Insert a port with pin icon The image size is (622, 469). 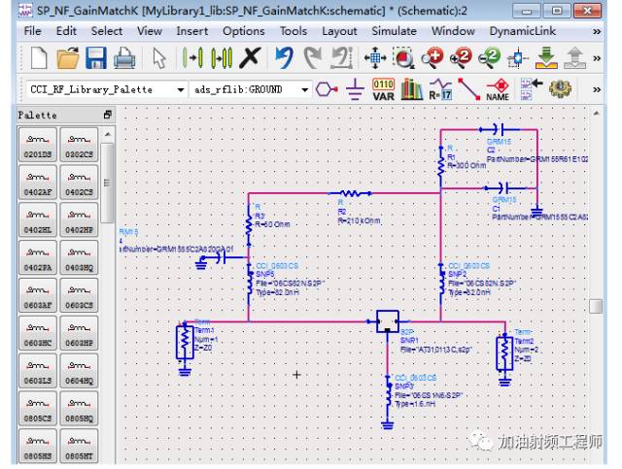point(327,89)
